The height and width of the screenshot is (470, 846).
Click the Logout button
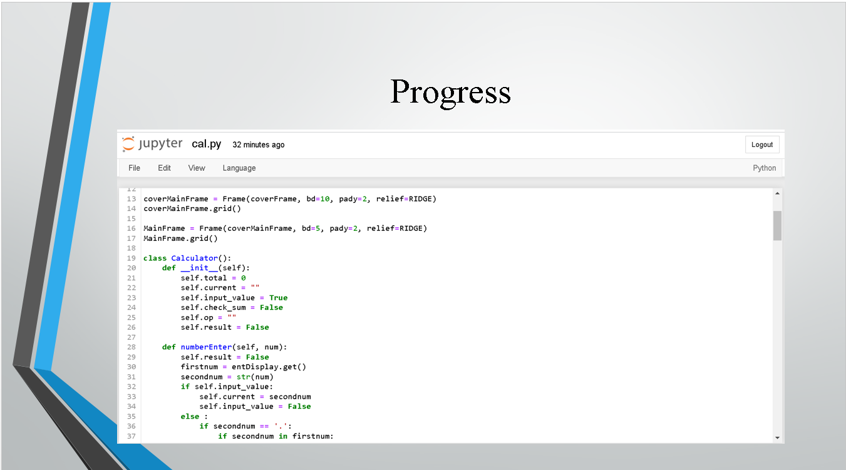pos(762,145)
